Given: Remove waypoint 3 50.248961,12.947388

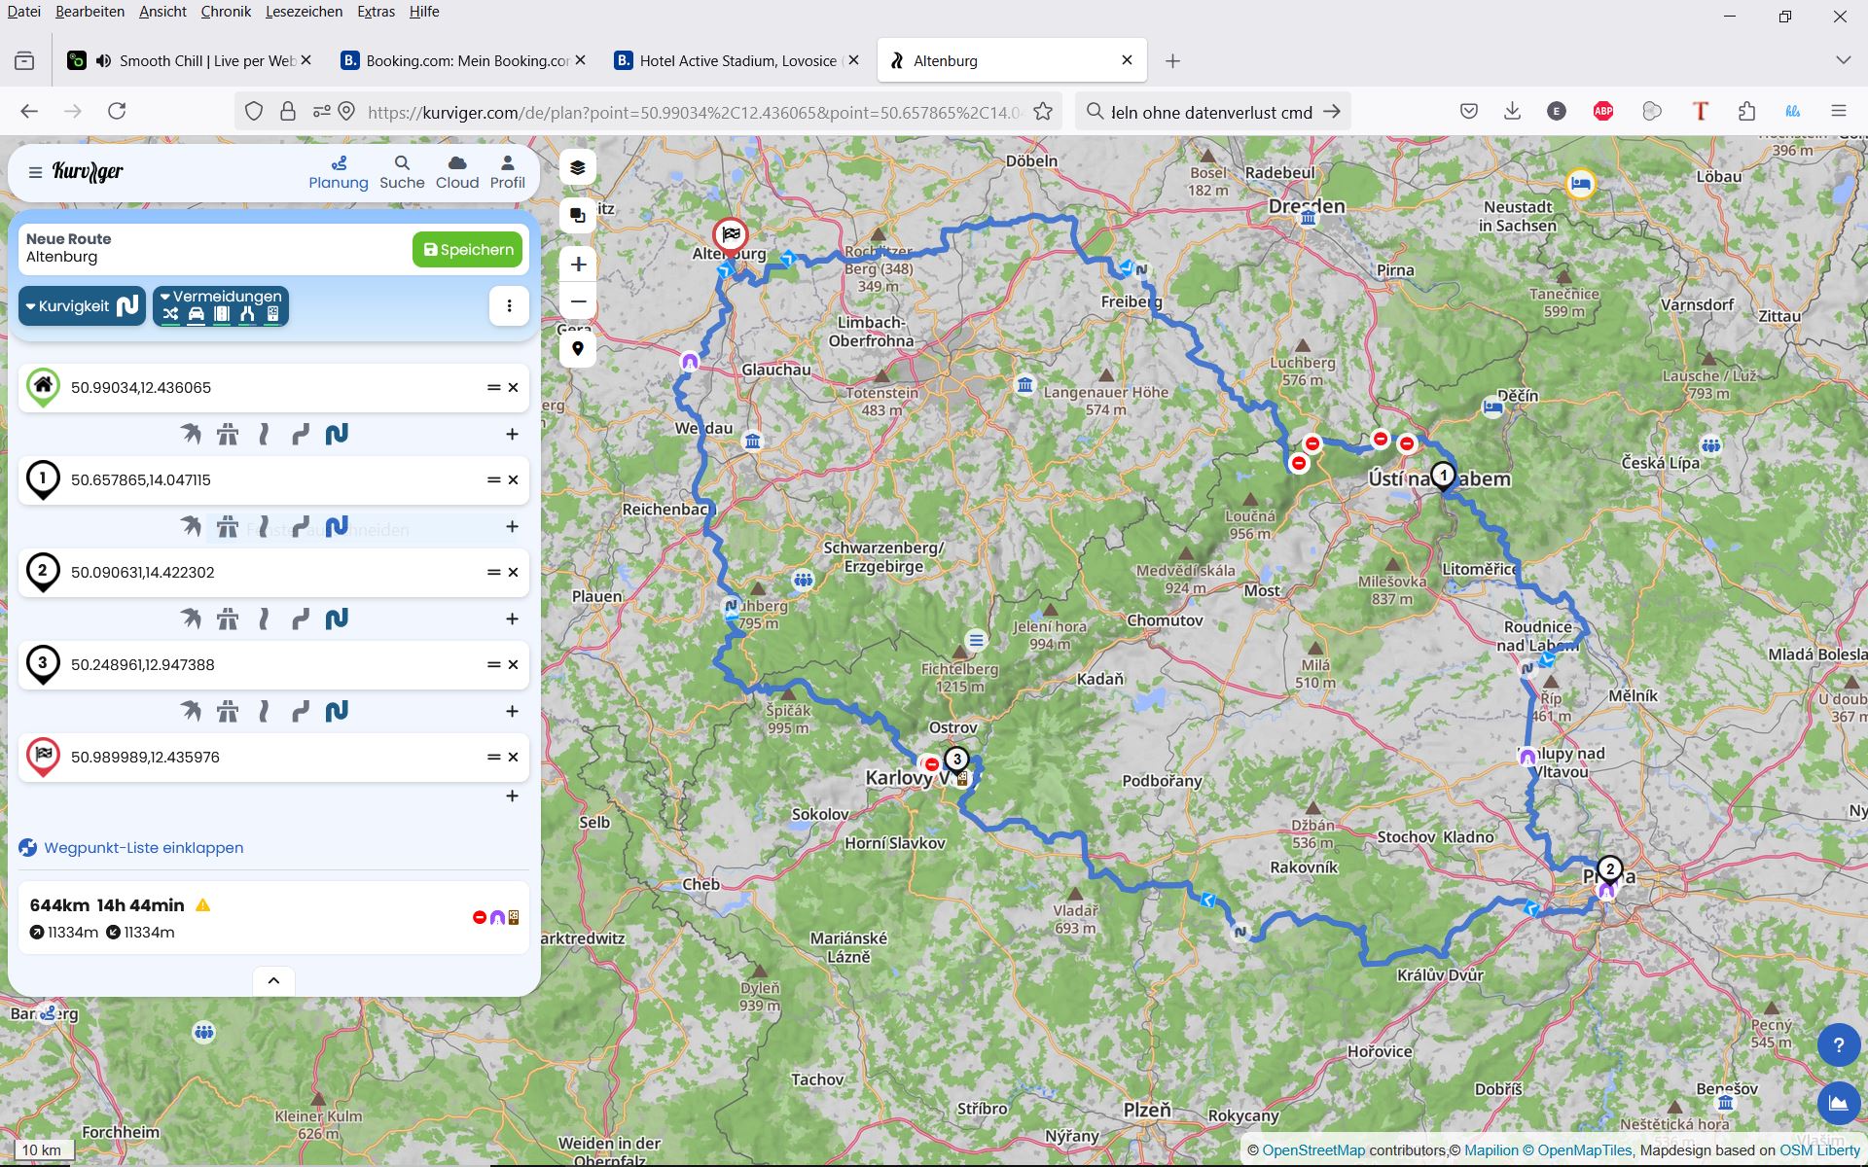Looking at the screenshot, I should [514, 664].
